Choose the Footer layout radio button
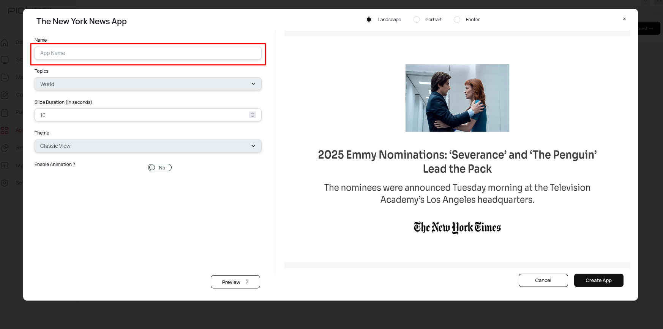This screenshot has width=663, height=329. pyautogui.click(x=457, y=20)
